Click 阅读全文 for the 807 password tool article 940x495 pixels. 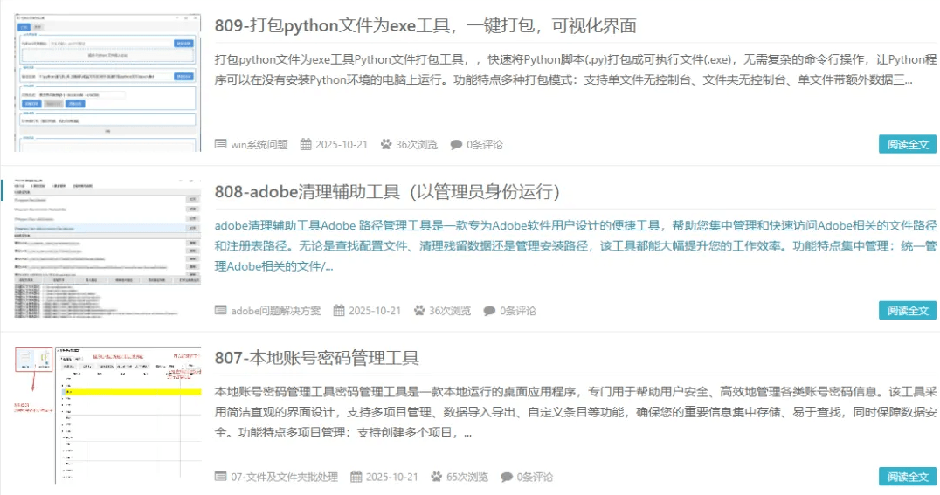click(x=908, y=477)
